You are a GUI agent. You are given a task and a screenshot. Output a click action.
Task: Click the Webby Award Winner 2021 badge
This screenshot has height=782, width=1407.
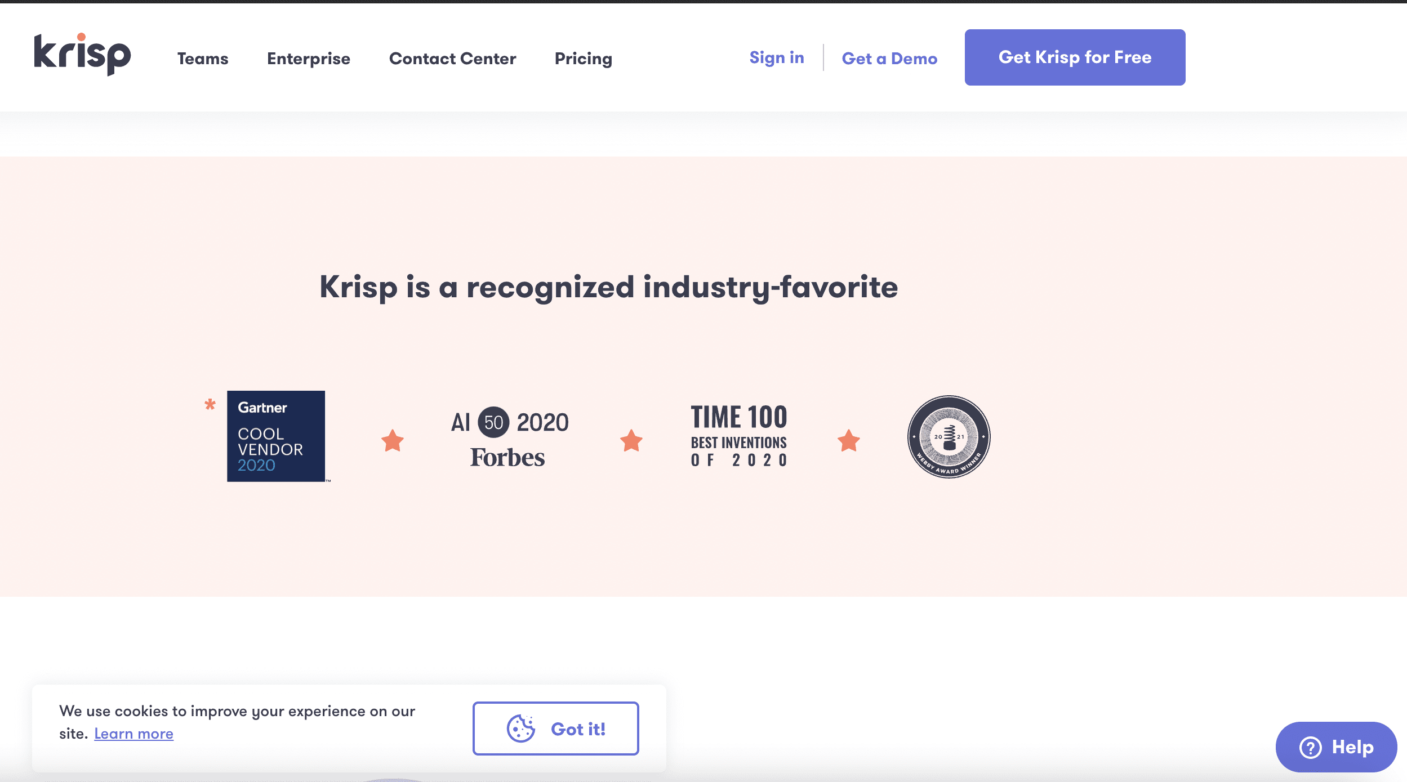tap(949, 437)
